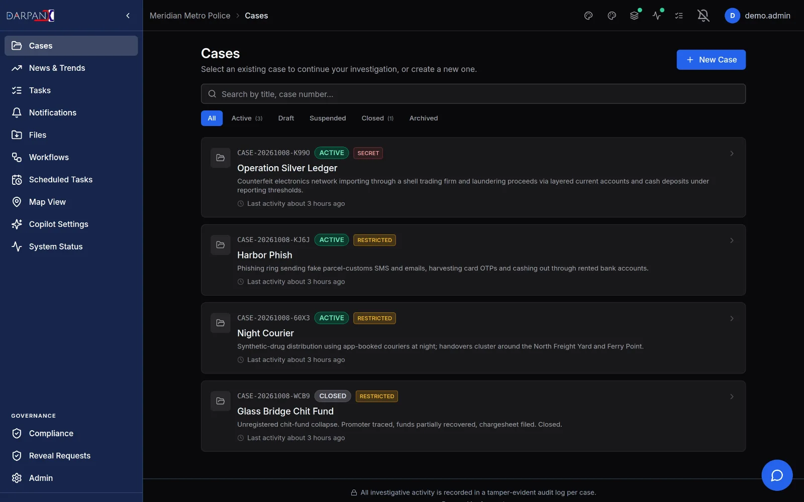Open Compliance under Governance
The width and height of the screenshot is (804, 502).
(71, 433)
